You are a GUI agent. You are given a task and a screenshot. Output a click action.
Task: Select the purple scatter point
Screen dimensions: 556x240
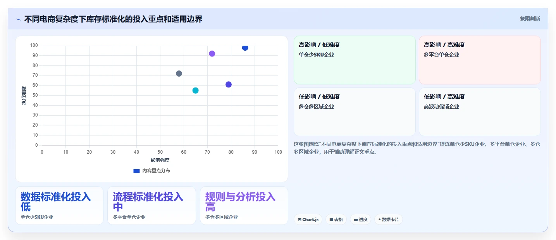click(212, 53)
